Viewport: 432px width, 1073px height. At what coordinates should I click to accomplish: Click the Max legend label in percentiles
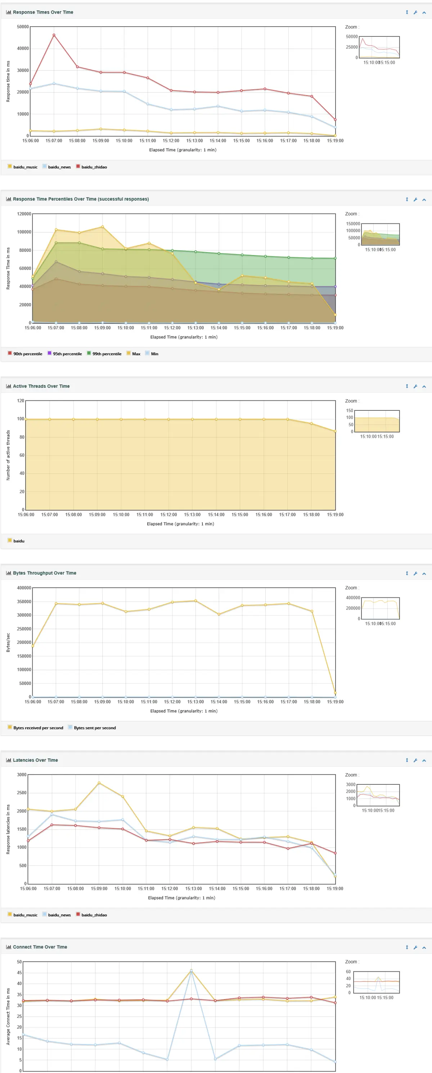coord(136,354)
